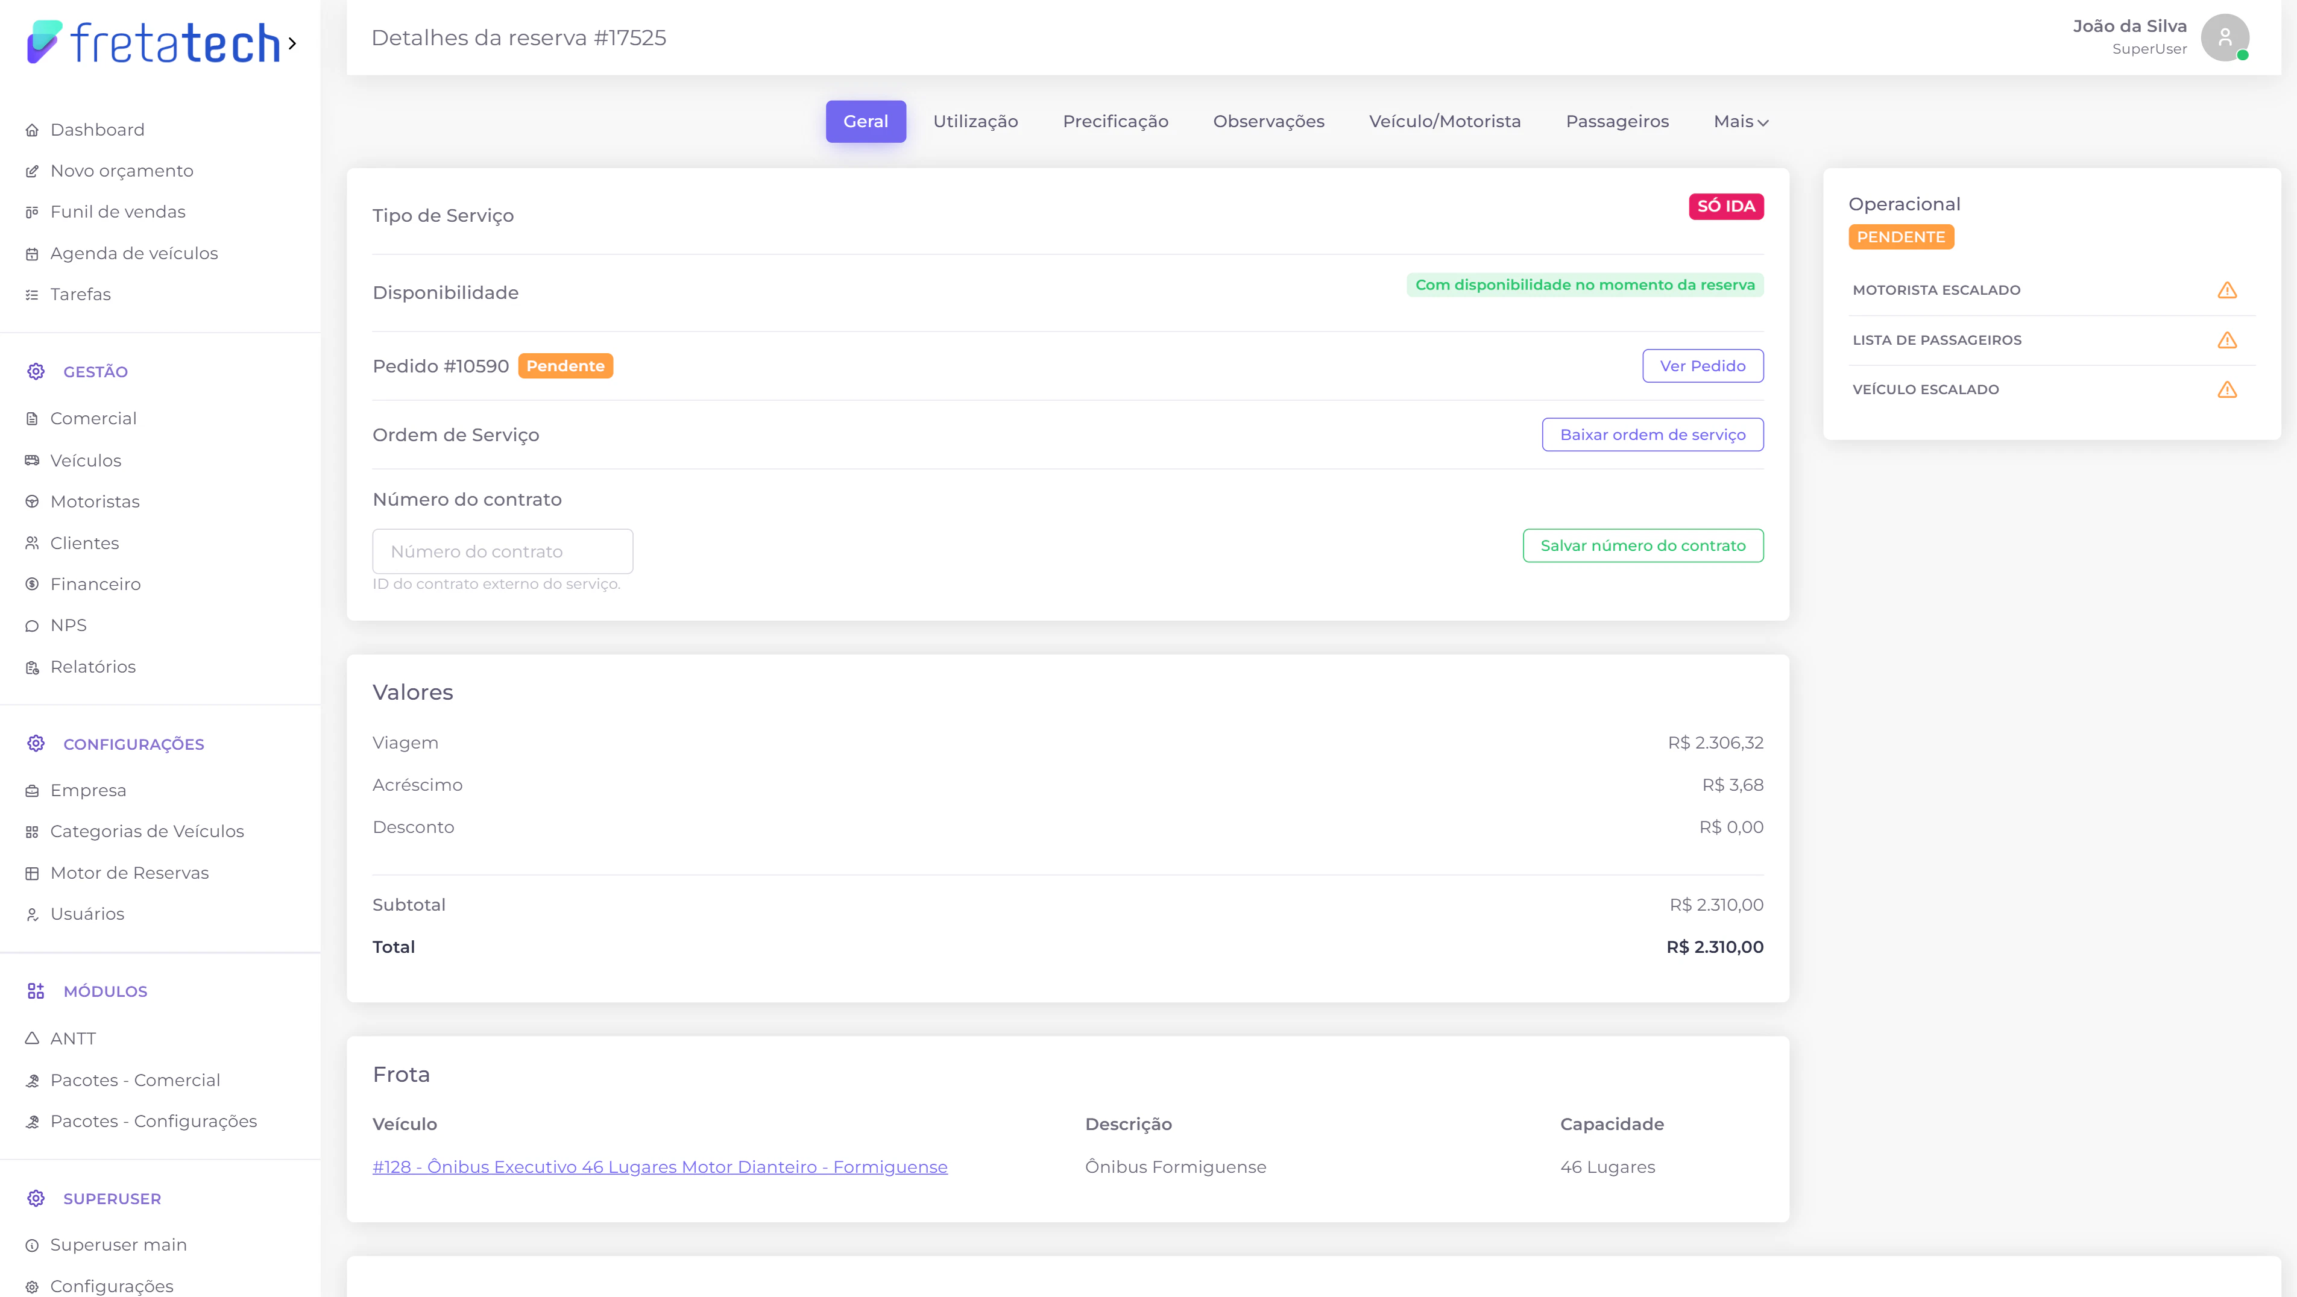Click the warning icon beside Veículo Escalado

click(2226, 389)
